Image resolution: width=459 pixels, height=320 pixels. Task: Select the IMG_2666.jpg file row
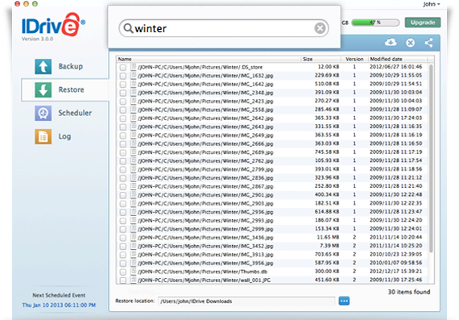272,144
